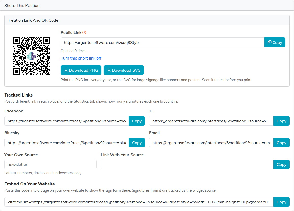Viewport: 294px width, 211px height.
Task: Click the 'Petition Link And QR Code' header
Action: (33, 20)
